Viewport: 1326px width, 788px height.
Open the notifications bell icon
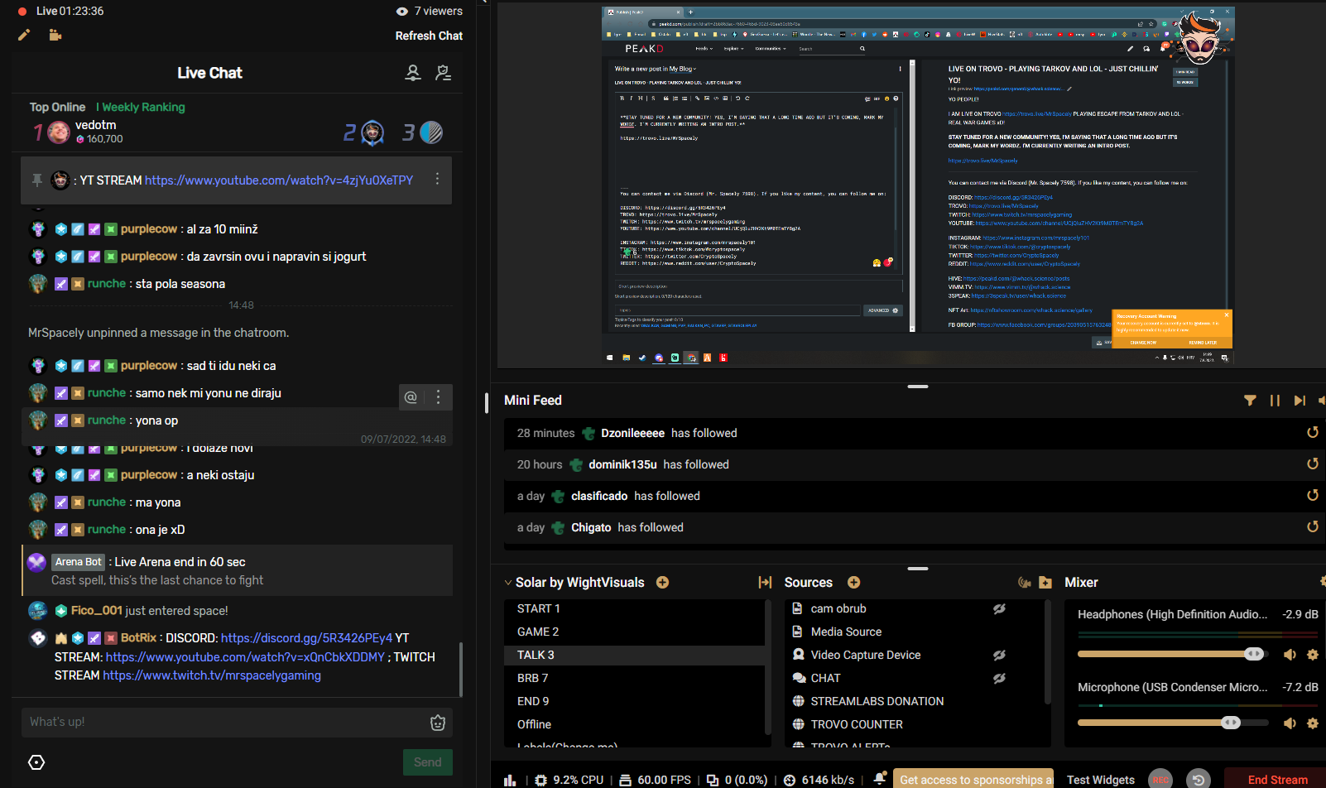[x=880, y=778]
